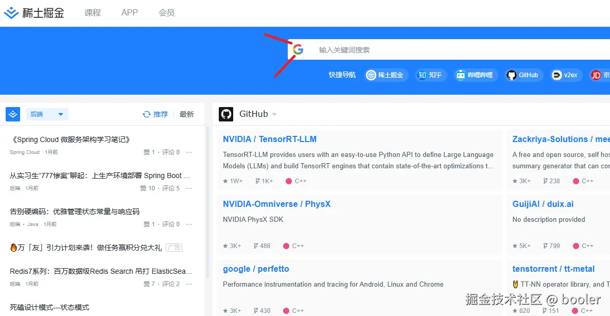The width and height of the screenshot is (610, 316).
Task: Click the blue Juejin icon in left panel
Action: [13, 114]
